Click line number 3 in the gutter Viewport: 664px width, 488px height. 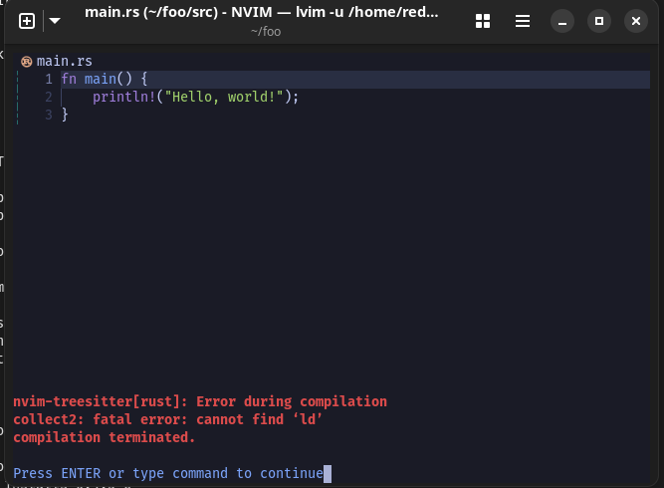point(49,115)
